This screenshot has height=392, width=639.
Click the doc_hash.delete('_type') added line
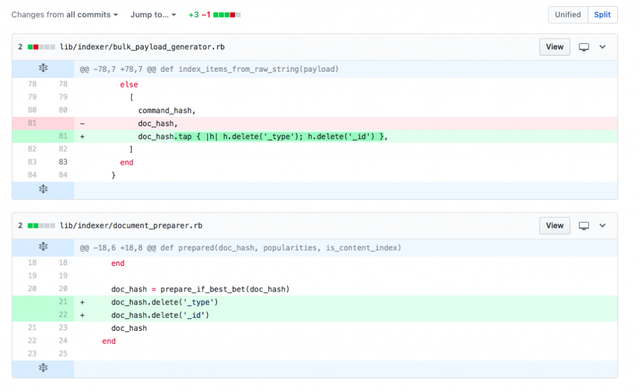165,302
